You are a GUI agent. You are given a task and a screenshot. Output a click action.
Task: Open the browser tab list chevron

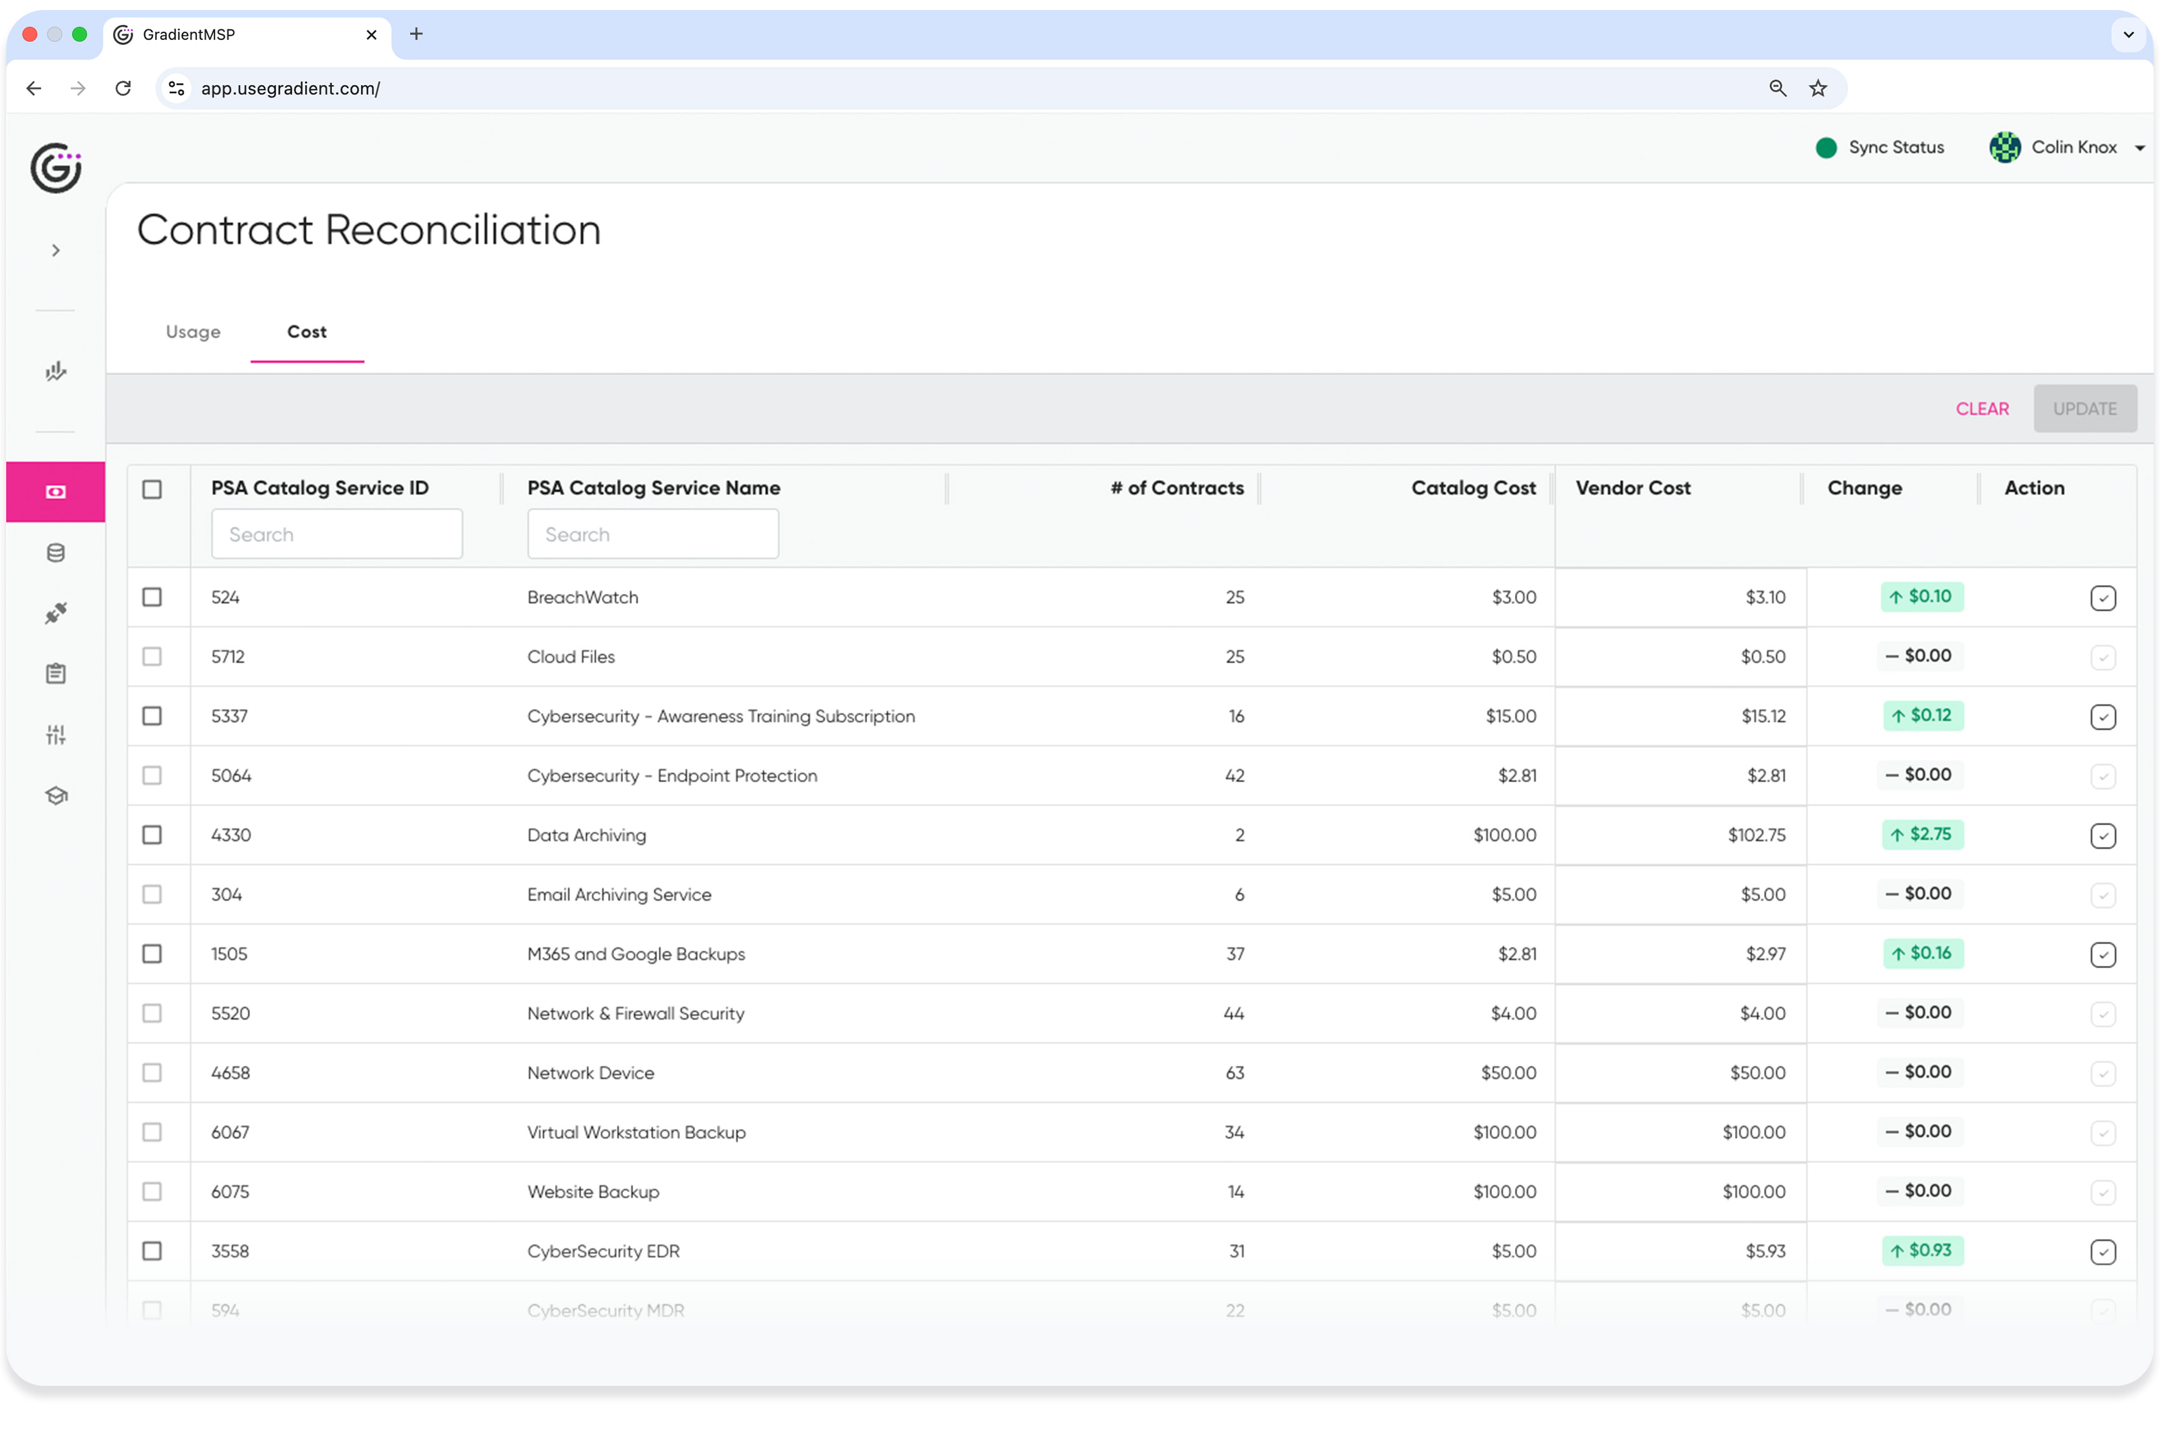coord(2127,34)
